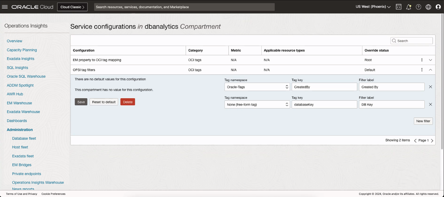This screenshot has width=444, height=197.
Task: Open the language globe icon
Action: (428, 7)
